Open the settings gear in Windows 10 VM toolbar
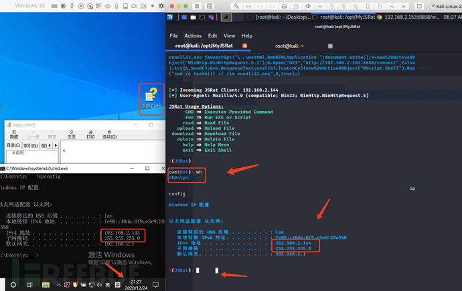462x291 pixels. coord(161,6)
